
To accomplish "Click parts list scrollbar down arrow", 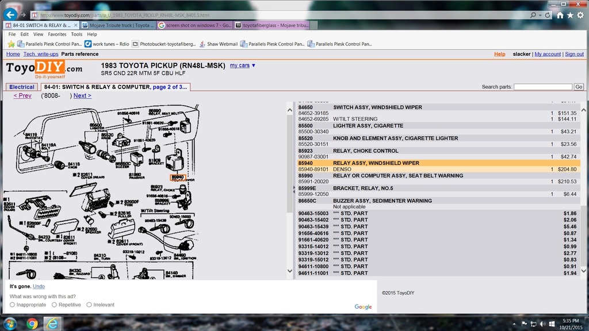I will (x=583, y=271).
